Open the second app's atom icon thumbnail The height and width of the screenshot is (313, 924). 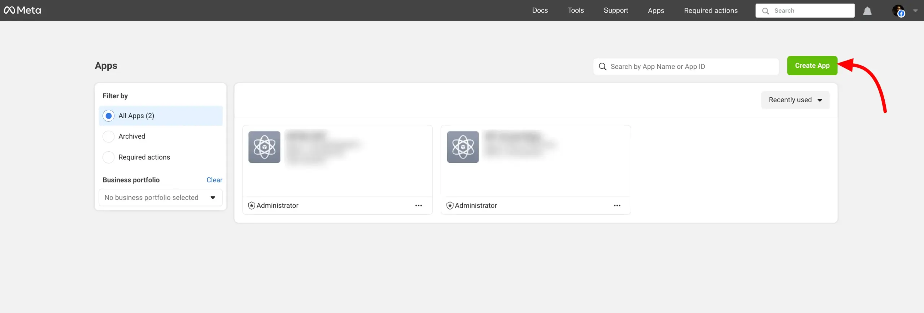[x=463, y=147]
